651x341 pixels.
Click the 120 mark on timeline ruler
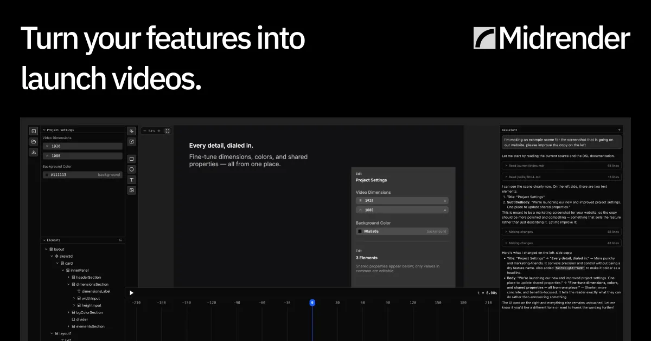point(413,303)
